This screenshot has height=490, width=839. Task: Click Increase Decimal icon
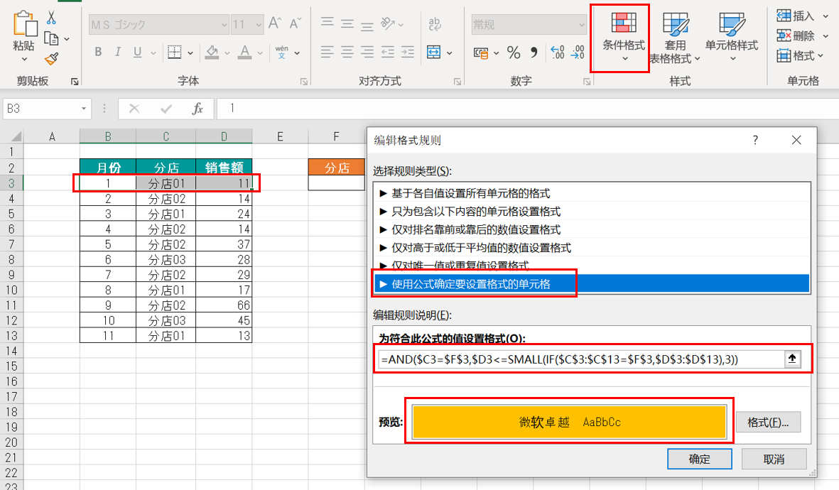pos(557,53)
